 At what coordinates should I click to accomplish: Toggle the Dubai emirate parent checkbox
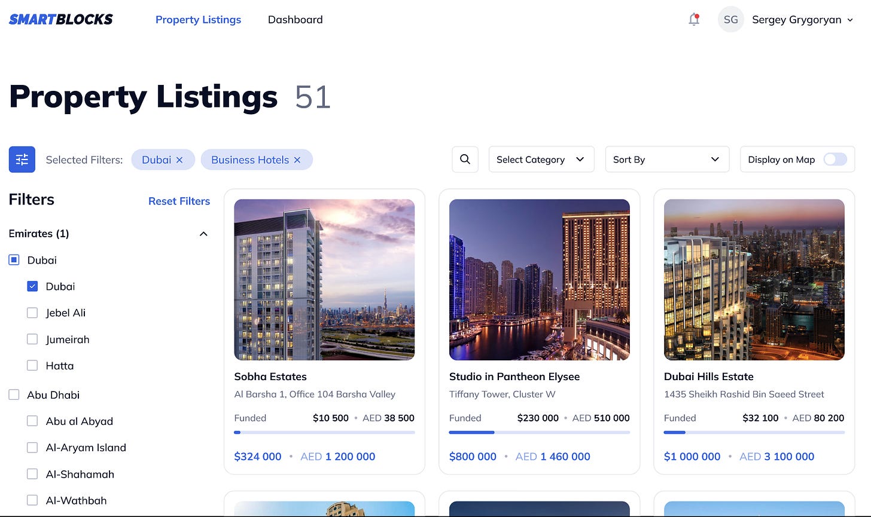(x=14, y=260)
